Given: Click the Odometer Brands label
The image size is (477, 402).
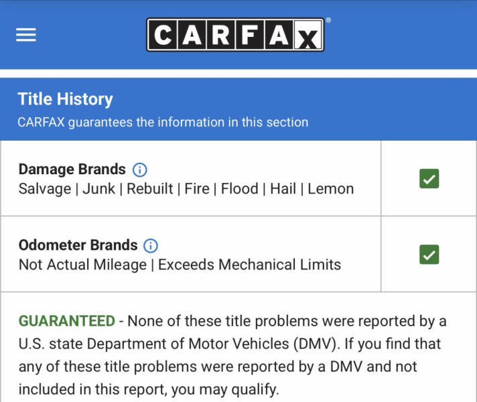Looking at the screenshot, I should pos(78,245).
